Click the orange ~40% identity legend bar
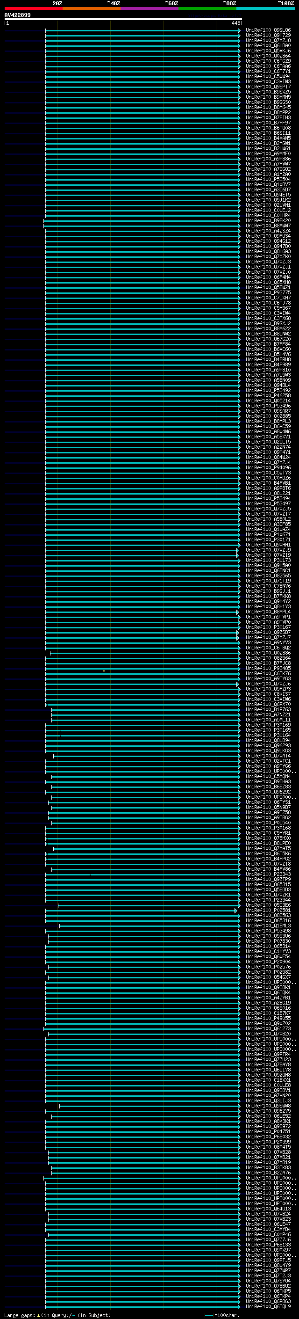The width and height of the screenshot is (299, 1319). point(92,8)
